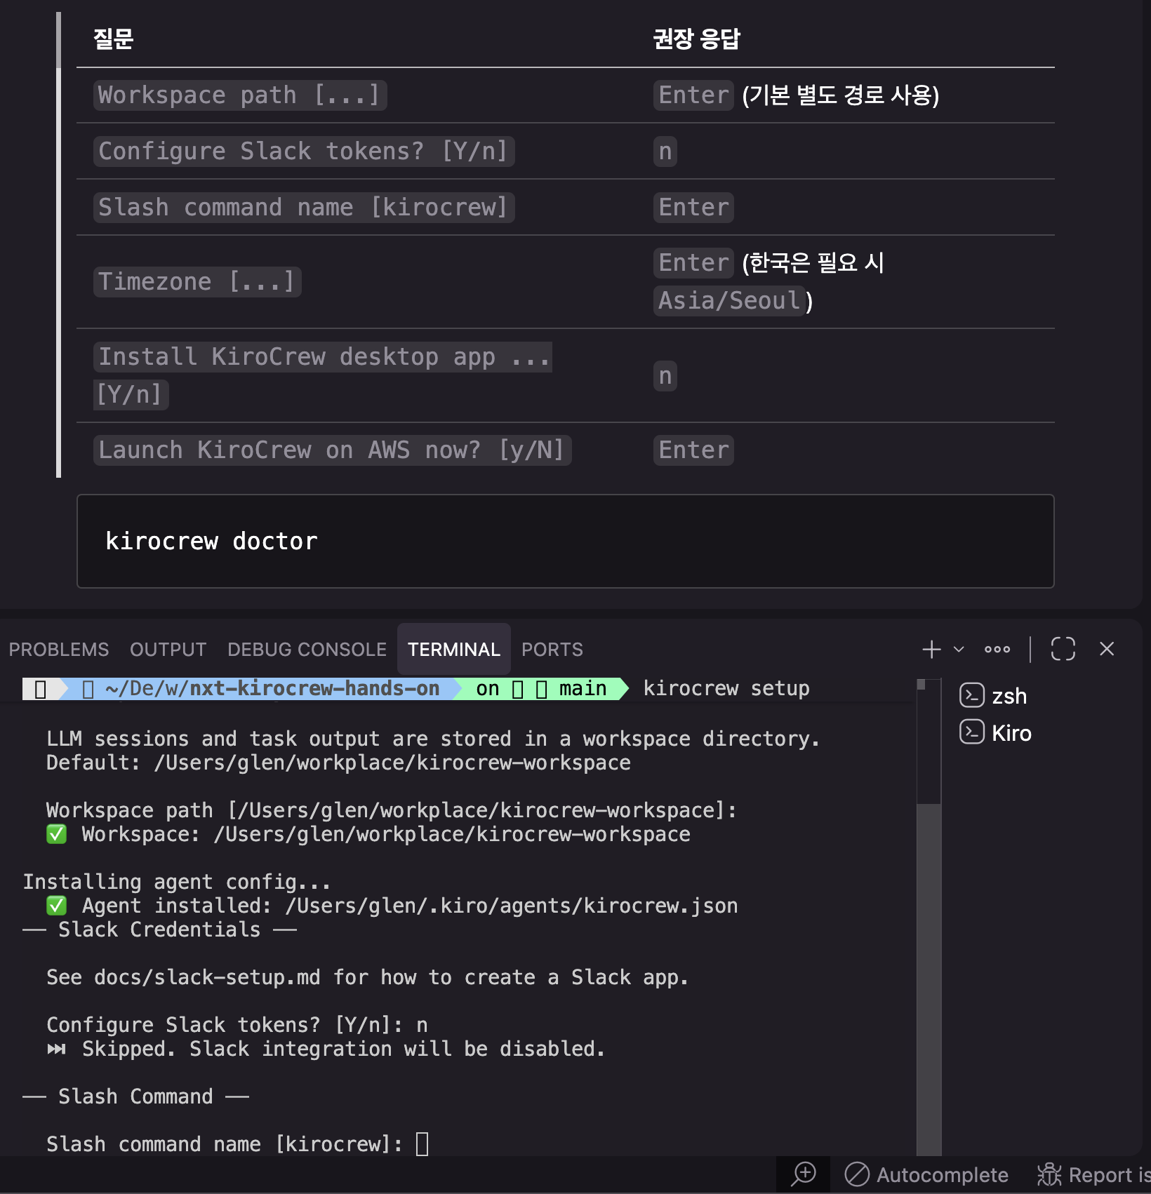Screen dimensions: 1151x1194
Task: Click the 'Asia/Seoul' code text
Action: point(729,301)
